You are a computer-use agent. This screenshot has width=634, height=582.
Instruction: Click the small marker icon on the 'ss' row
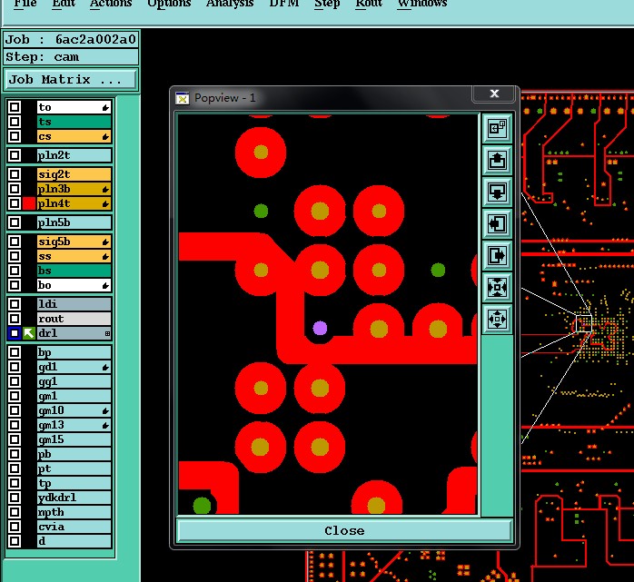tap(105, 257)
